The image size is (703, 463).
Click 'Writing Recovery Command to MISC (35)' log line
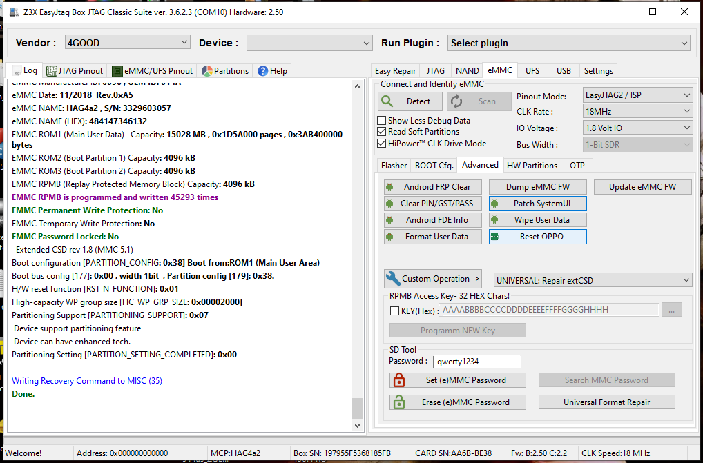87,381
